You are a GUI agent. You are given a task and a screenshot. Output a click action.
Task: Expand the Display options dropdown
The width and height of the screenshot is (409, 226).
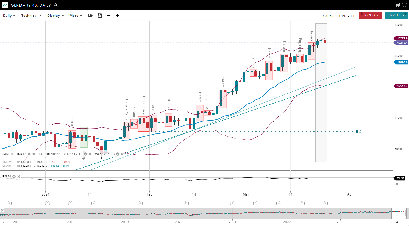coord(55,16)
